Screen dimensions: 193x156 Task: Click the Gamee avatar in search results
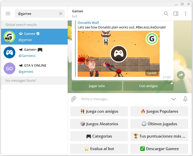click(9, 37)
